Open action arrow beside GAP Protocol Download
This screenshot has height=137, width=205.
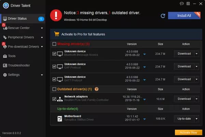coord(197,66)
